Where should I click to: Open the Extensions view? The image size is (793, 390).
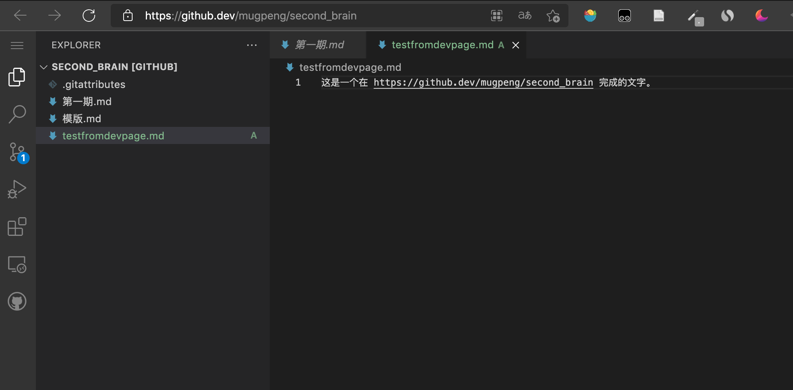[x=17, y=227]
